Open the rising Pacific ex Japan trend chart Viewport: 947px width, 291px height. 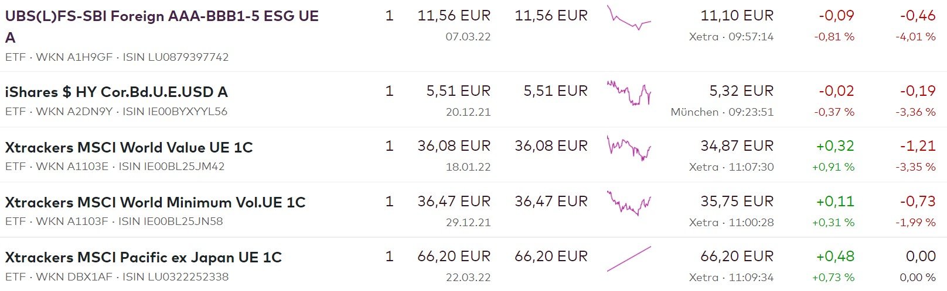pyautogui.click(x=629, y=259)
